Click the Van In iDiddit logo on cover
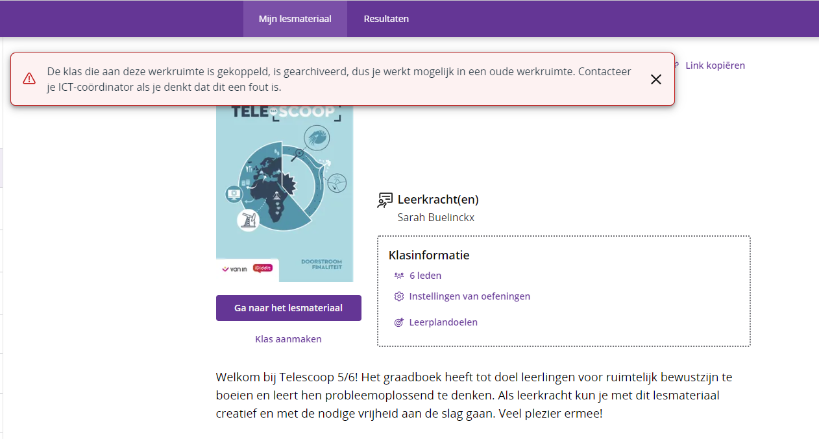The image size is (819, 439). point(247,269)
